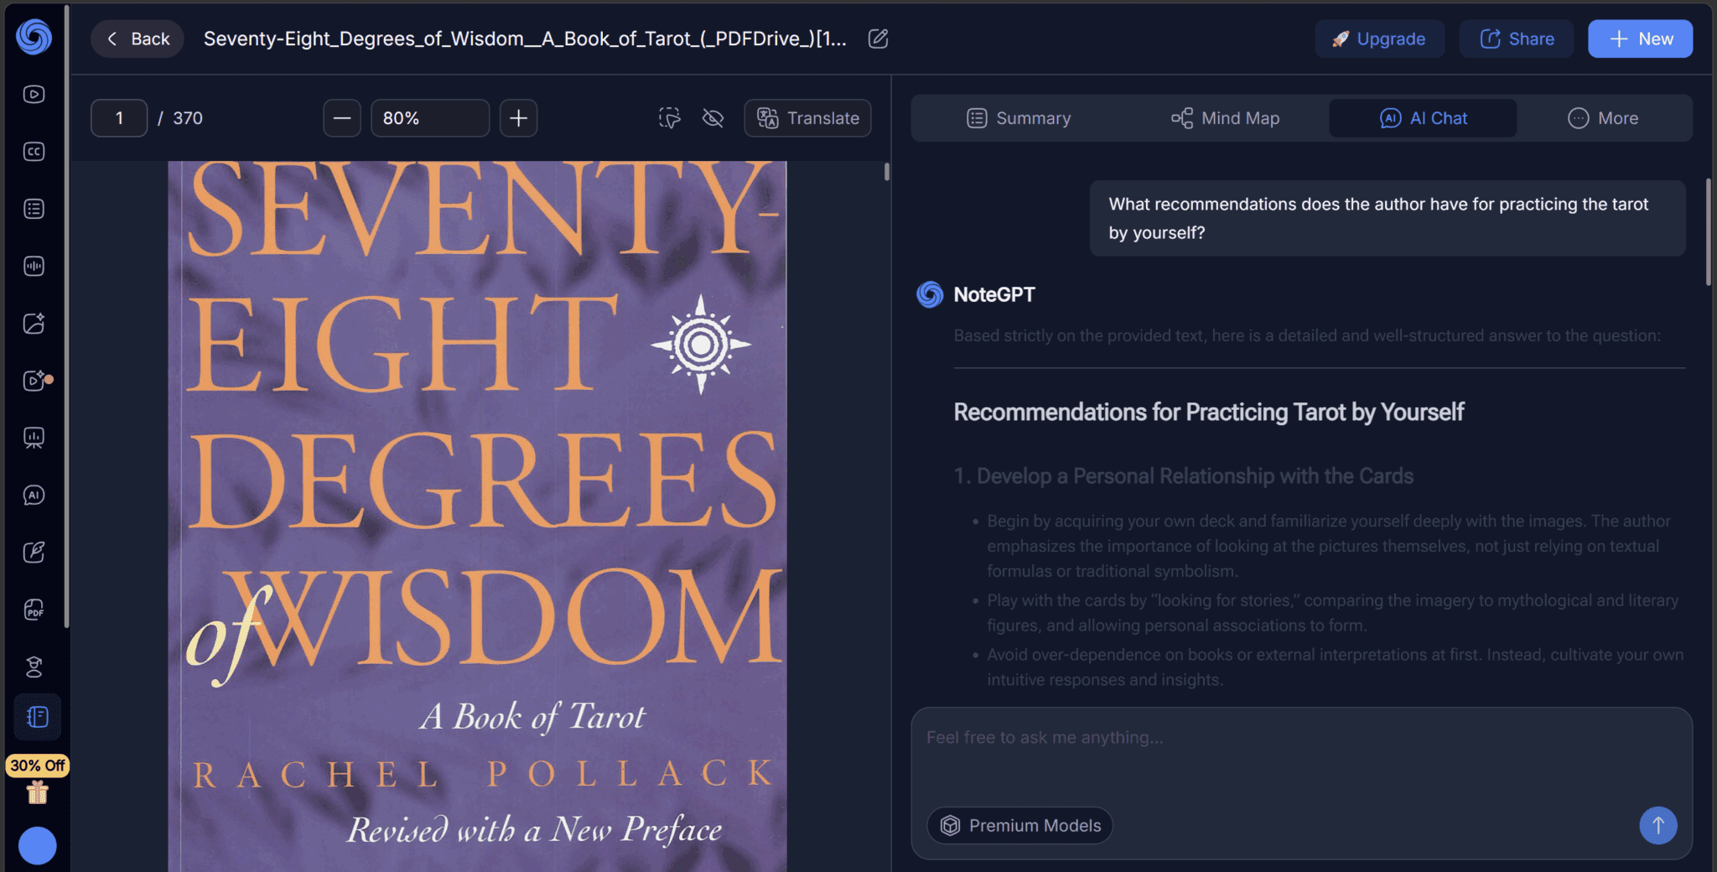The height and width of the screenshot is (872, 1717).
Task: Click the chat message input field
Action: (1301, 753)
